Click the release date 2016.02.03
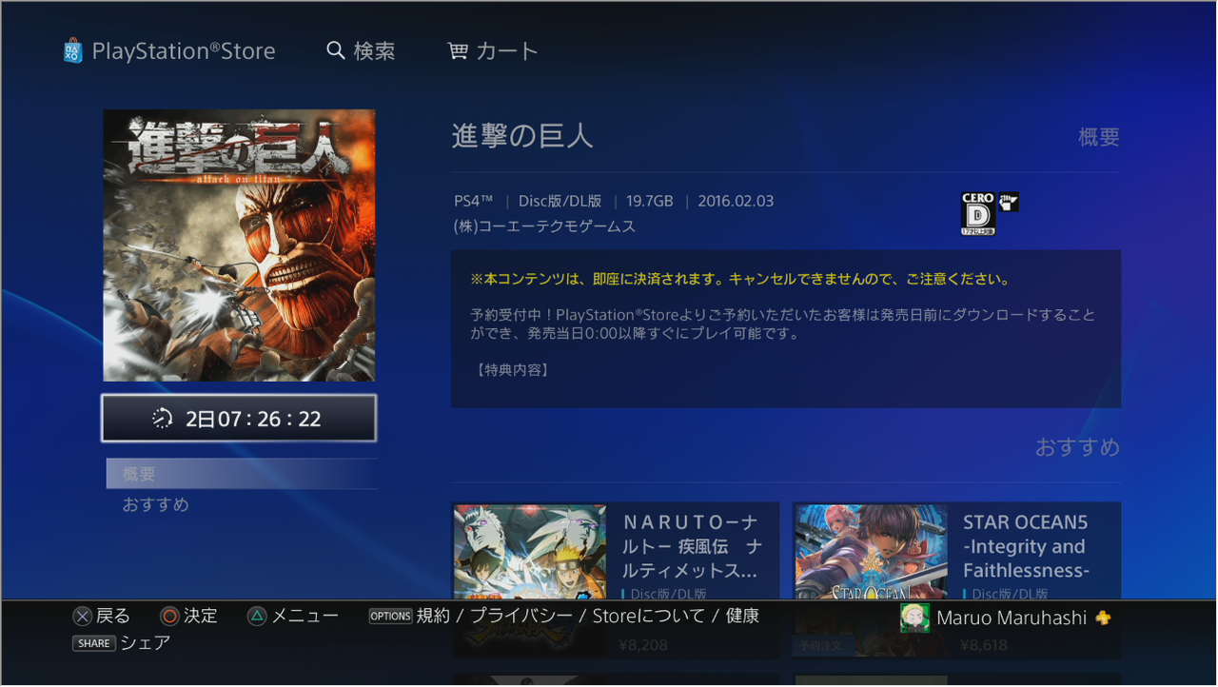The width and height of the screenshot is (1218, 687). pyautogui.click(x=736, y=201)
